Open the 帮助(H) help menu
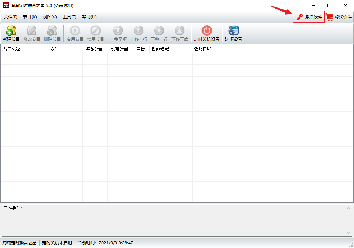Image resolution: width=354 pixels, height=248 pixels. [x=89, y=17]
